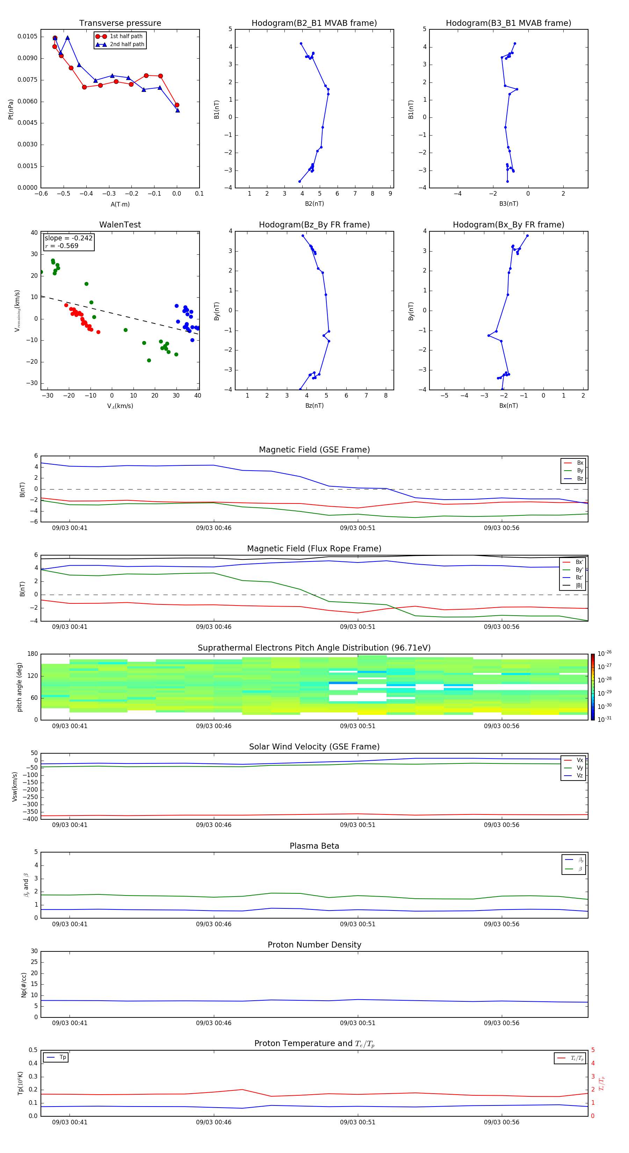
Task: Click the "B3(nT)" x-axis label
Action: [508, 204]
